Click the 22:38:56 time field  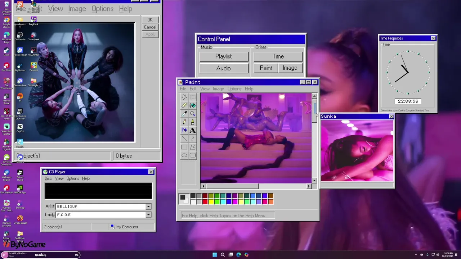click(408, 101)
